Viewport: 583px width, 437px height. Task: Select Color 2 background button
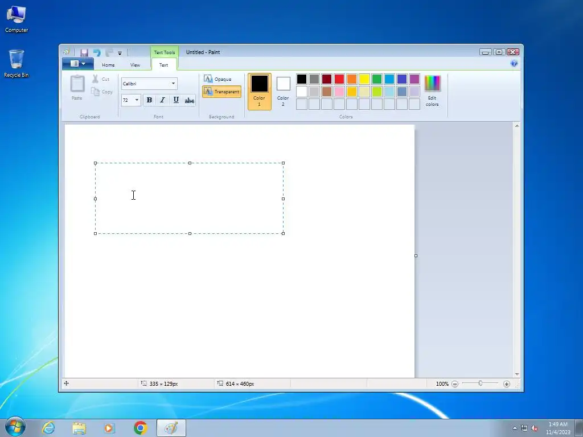[283, 92]
